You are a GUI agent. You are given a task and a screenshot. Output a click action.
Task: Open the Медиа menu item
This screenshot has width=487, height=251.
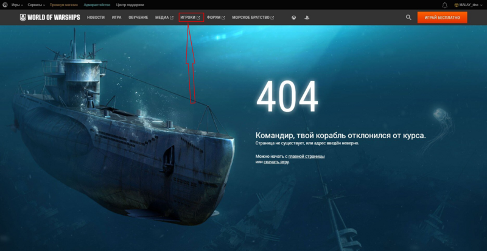coord(164,18)
